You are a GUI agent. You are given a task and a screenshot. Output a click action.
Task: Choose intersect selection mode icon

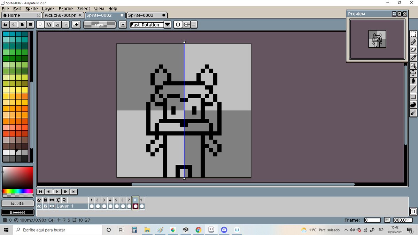click(65, 25)
